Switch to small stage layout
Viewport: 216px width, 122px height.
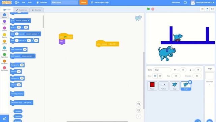coord(202,9)
